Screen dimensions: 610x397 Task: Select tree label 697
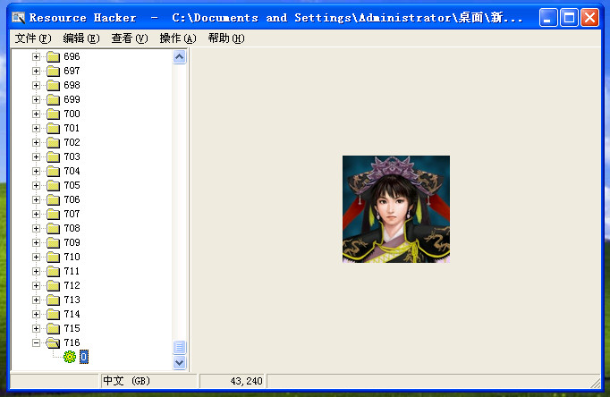(72, 72)
